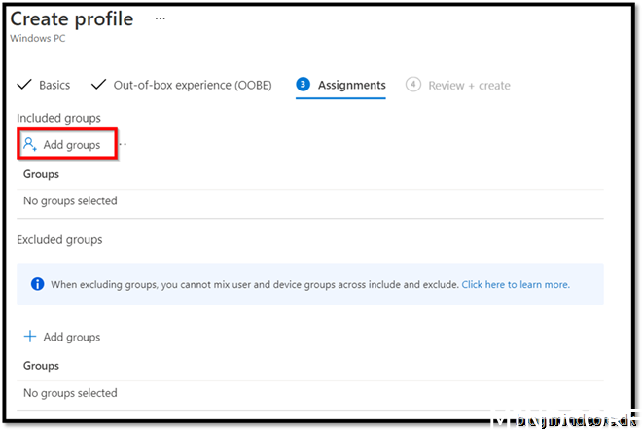Click the checkmark icon before Out-of-box experience

[x=99, y=85]
